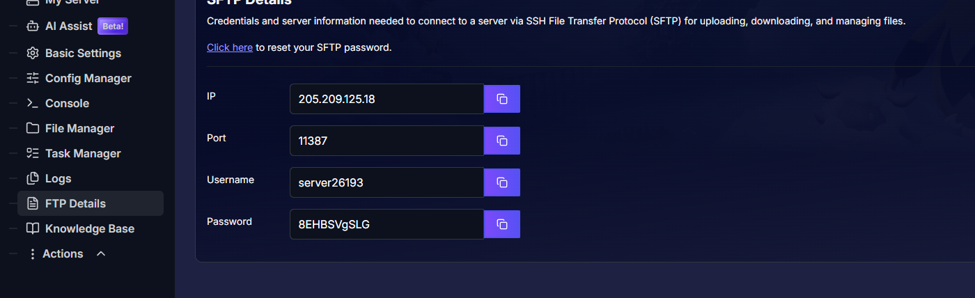Click the Actions three-dot menu icon
Image resolution: width=975 pixels, height=298 pixels.
(32, 253)
